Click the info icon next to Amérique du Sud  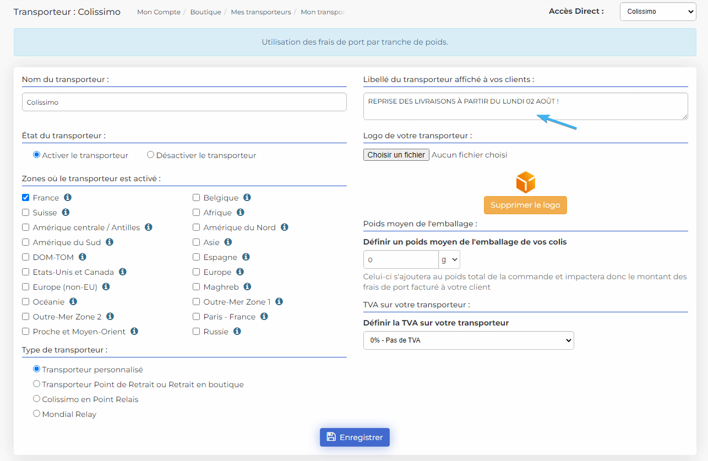point(110,242)
